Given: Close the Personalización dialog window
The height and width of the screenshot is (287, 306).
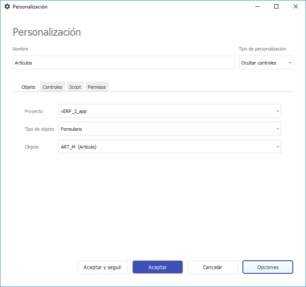Looking at the screenshot, I should [296, 7].
